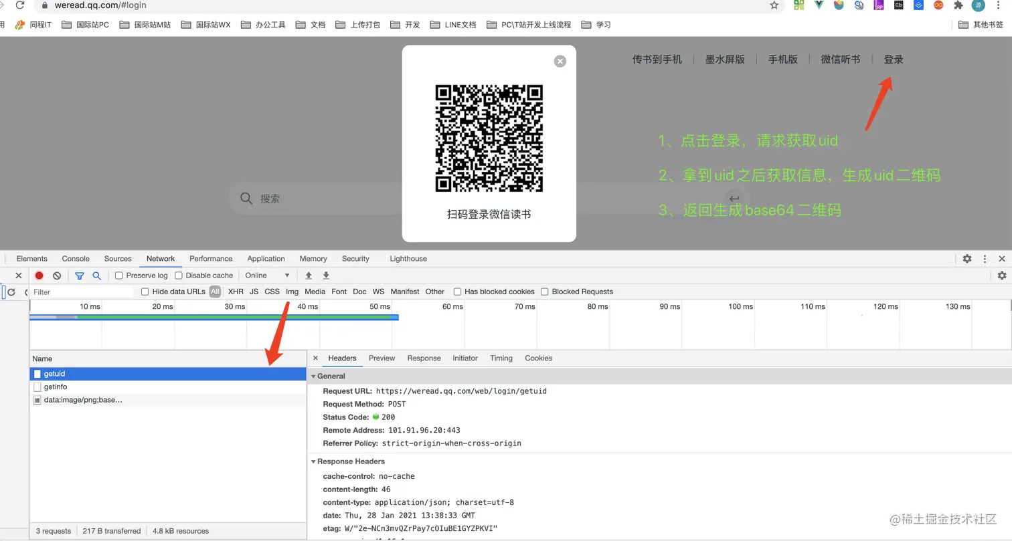
Task: Check Blocked Requests
Action: (545, 292)
